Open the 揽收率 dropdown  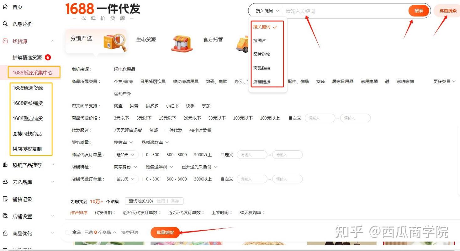[123, 142]
